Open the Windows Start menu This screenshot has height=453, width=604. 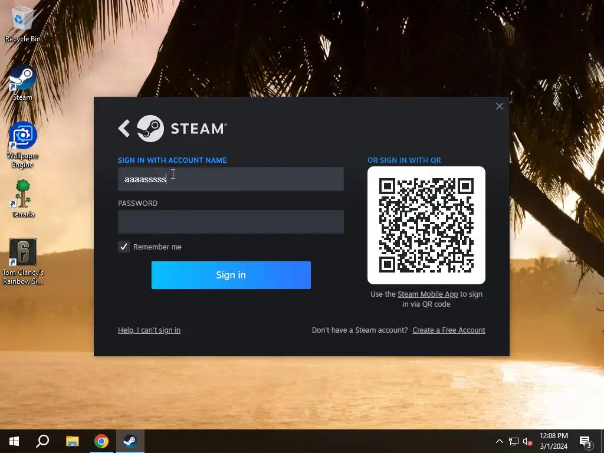coord(14,441)
